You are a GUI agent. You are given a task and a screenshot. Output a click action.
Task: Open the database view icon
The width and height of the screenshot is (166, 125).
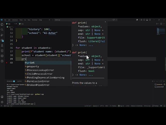[x=2, y=51]
